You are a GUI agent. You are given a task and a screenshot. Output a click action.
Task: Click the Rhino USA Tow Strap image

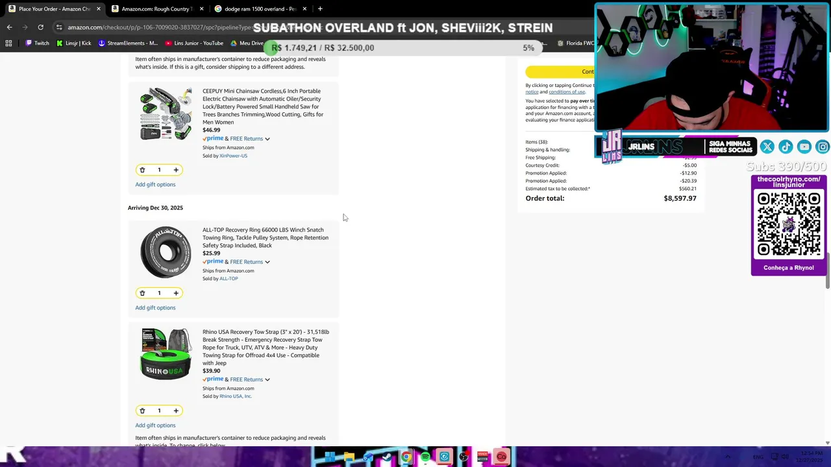(x=166, y=354)
